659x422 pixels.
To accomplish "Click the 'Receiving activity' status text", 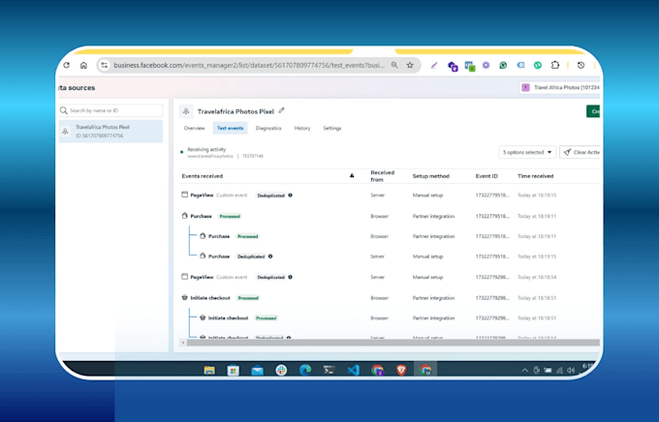I will click(x=206, y=149).
